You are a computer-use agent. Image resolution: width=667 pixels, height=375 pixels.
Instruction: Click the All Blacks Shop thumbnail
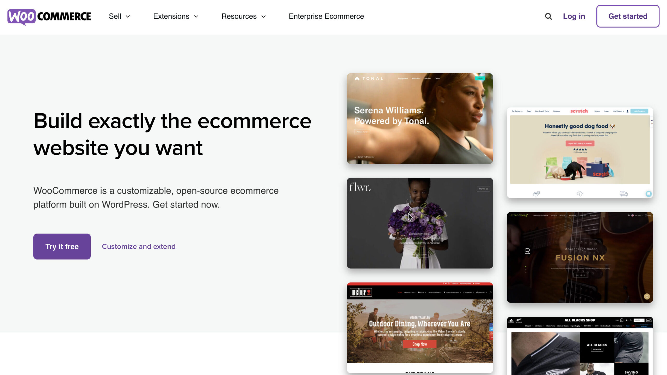pyautogui.click(x=580, y=346)
